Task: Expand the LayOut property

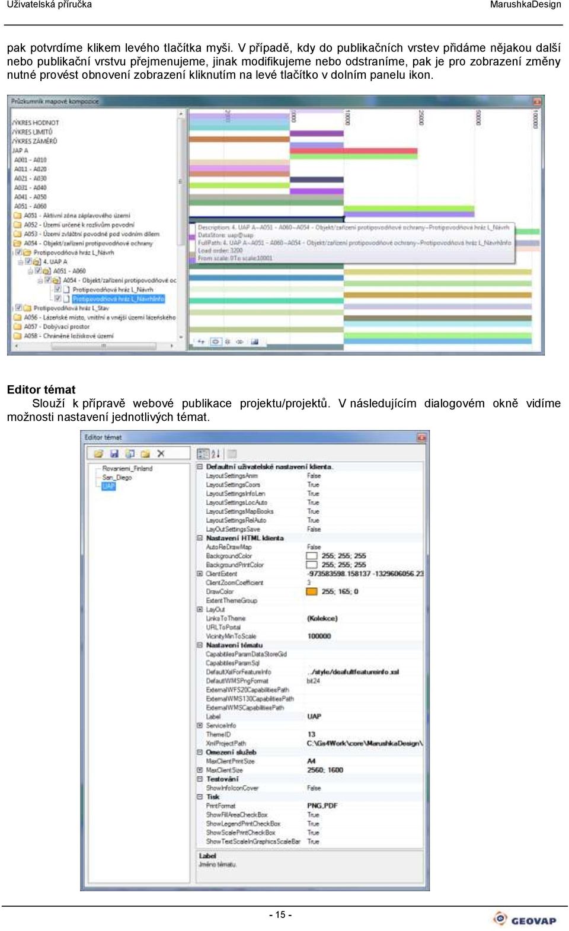Action: (200, 609)
